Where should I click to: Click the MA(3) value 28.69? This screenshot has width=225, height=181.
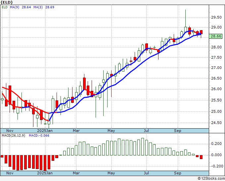(x=50, y=7)
